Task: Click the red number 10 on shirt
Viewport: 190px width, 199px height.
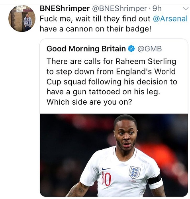Action: click(x=106, y=179)
